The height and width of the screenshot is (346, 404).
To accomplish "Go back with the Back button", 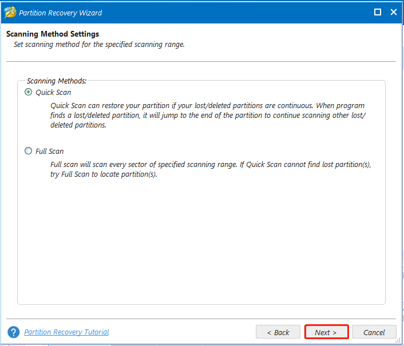I will point(278,332).
